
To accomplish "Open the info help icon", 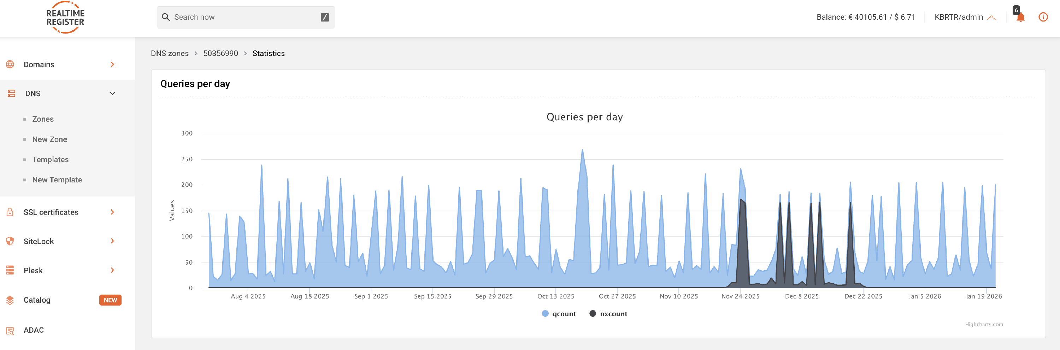I will 1043,17.
